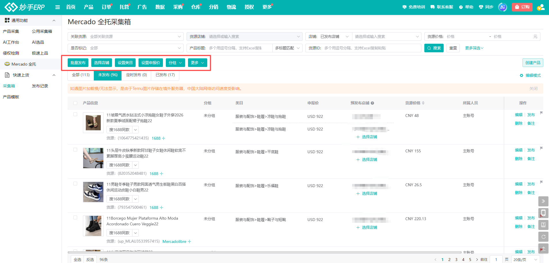The image size is (549, 263).
Task: Click the plus after 1688 for source 1064775421435
Action: click(164, 138)
